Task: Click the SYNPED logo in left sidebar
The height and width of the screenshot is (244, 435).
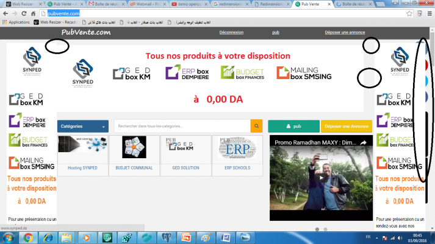Action: (32, 61)
